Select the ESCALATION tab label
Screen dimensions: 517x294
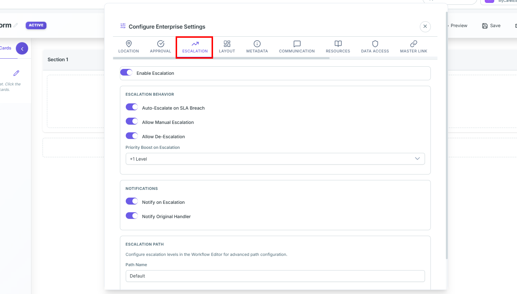point(195,51)
